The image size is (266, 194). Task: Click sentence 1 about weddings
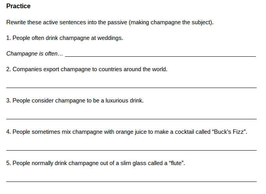pyautogui.click(x=65, y=38)
